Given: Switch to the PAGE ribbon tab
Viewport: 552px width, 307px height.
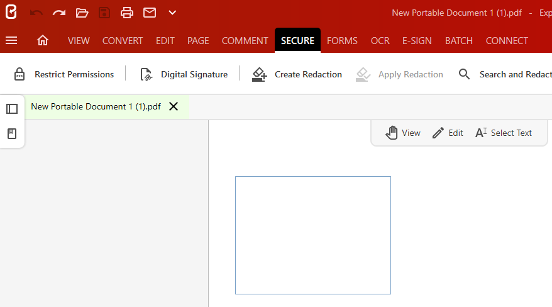Looking at the screenshot, I should pos(198,41).
